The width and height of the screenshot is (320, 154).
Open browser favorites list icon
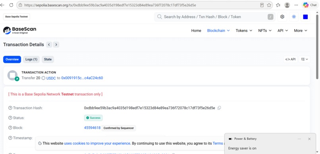(278, 5)
